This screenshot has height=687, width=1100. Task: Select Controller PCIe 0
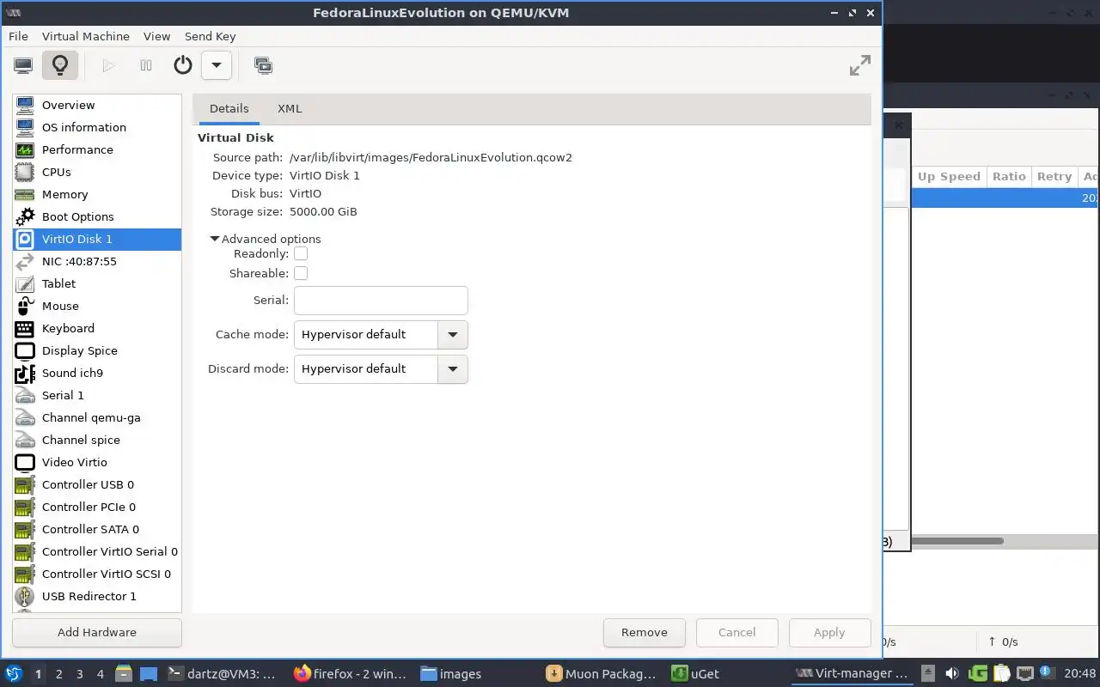[97, 507]
